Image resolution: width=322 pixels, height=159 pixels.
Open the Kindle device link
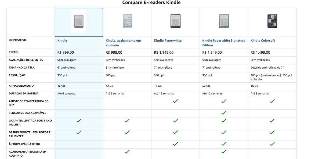[62, 41]
